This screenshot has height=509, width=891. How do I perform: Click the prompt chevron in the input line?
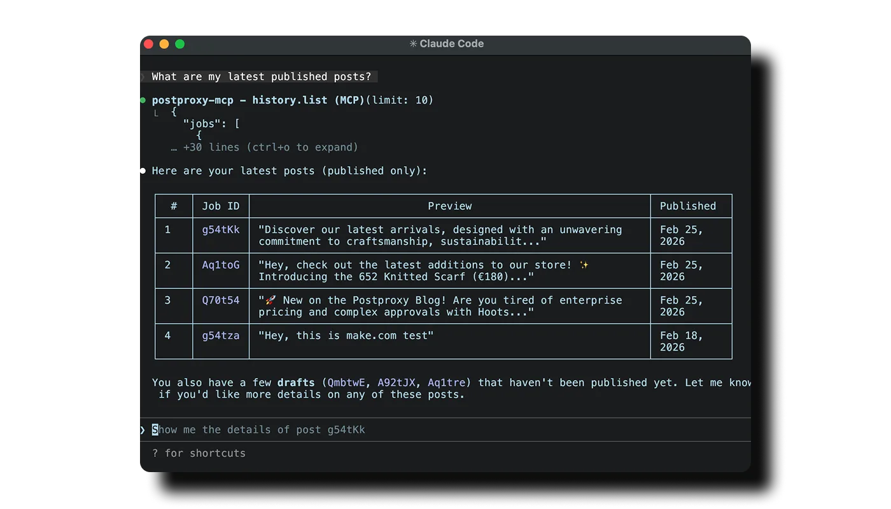click(143, 430)
